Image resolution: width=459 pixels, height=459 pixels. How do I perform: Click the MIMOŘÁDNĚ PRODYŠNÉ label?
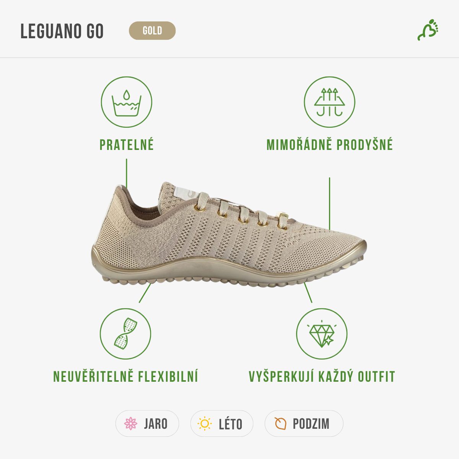(x=330, y=144)
